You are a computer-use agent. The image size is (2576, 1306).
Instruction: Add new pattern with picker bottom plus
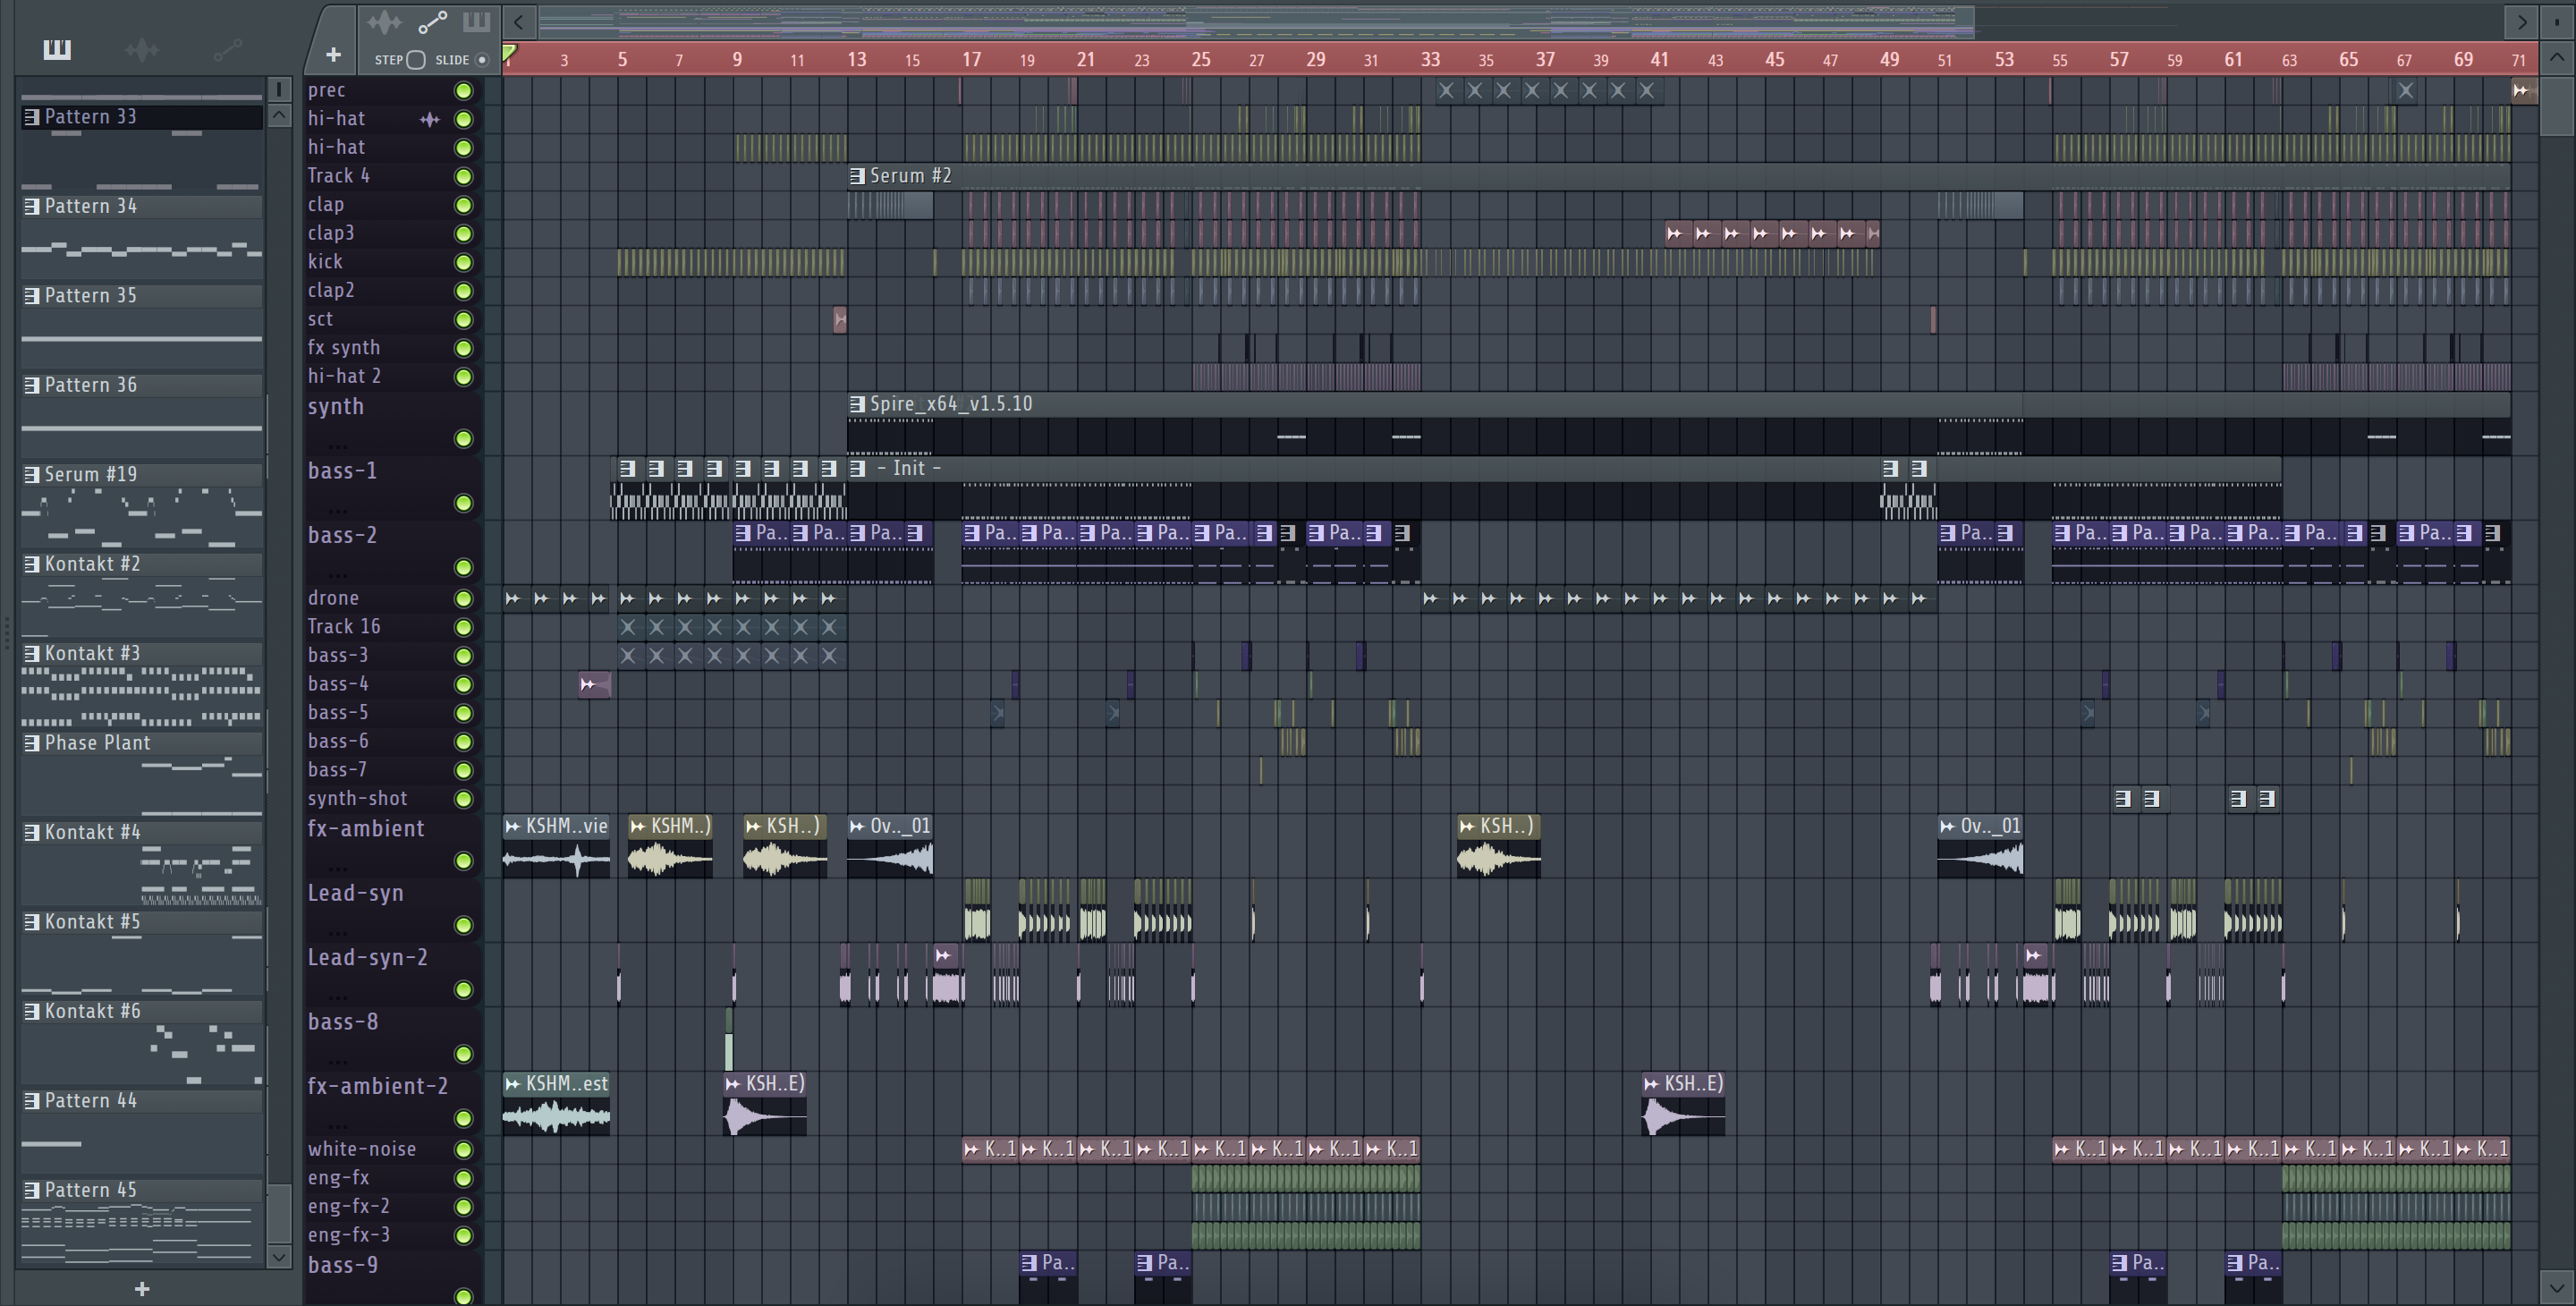pyautogui.click(x=142, y=1289)
